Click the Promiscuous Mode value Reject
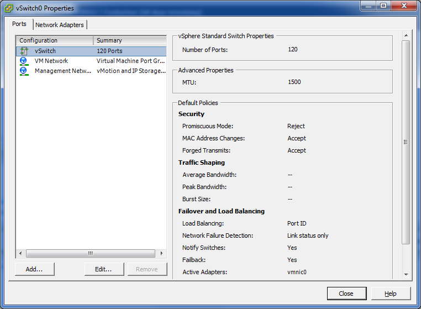This screenshot has height=309, width=421. 296,126
